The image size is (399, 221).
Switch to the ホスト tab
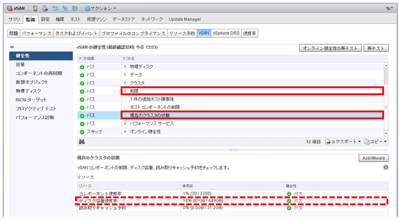[x=75, y=19]
